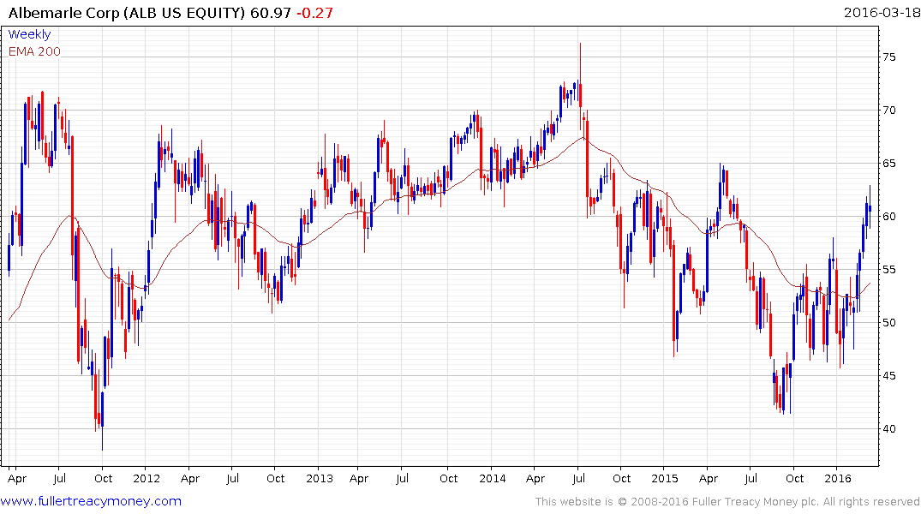Click the copyright notice text
This screenshot has width=921, height=514.
(727, 502)
